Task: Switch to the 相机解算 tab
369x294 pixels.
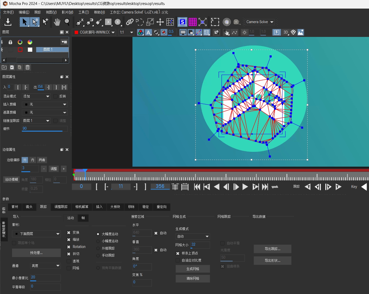Action: [x=82, y=207]
